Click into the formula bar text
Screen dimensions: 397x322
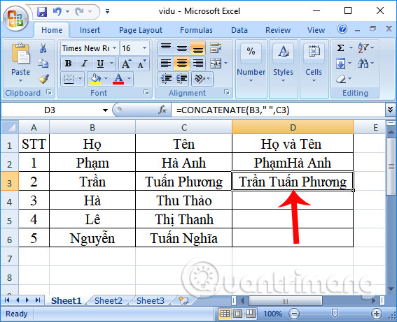[278, 110]
